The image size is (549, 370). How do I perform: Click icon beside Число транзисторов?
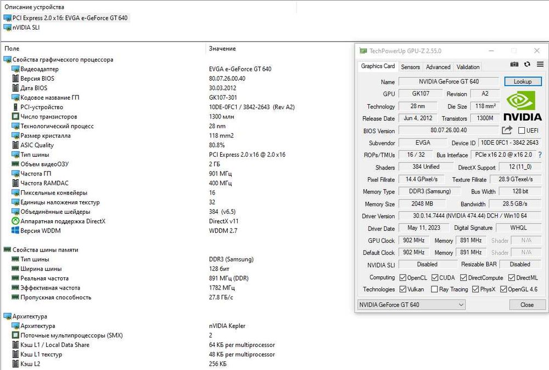tap(15, 116)
